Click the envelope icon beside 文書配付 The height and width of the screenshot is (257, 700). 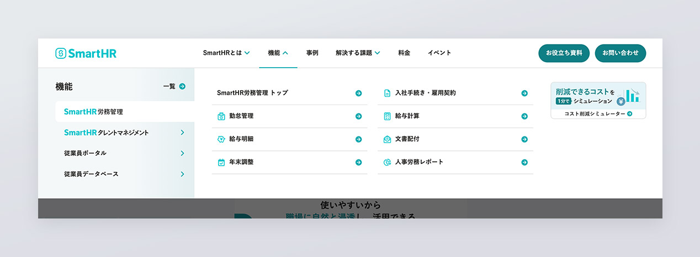[x=387, y=139]
